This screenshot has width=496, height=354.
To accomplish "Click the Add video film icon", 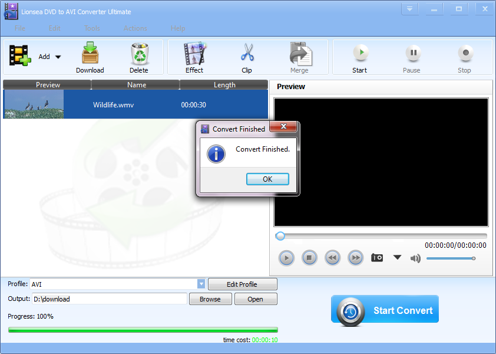I will [20, 56].
